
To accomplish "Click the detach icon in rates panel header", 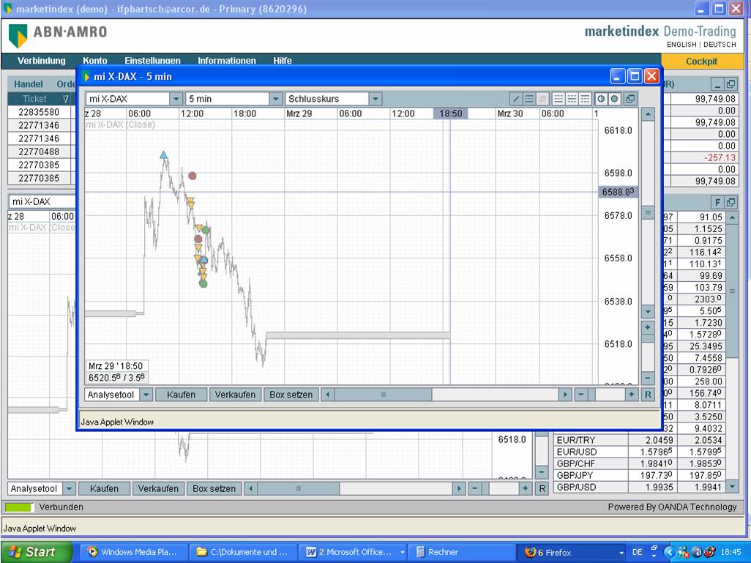I will point(731,202).
